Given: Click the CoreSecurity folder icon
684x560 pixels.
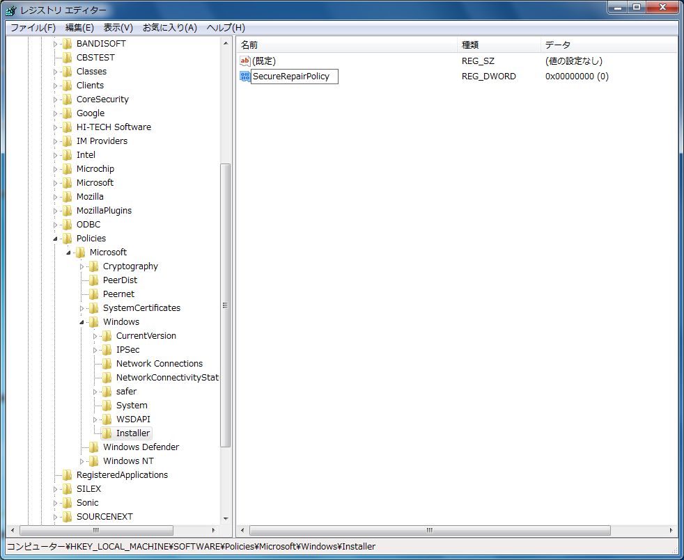Looking at the screenshot, I should pyautogui.click(x=67, y=99).
